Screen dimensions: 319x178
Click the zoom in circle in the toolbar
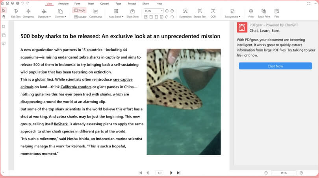coord(172,11)
